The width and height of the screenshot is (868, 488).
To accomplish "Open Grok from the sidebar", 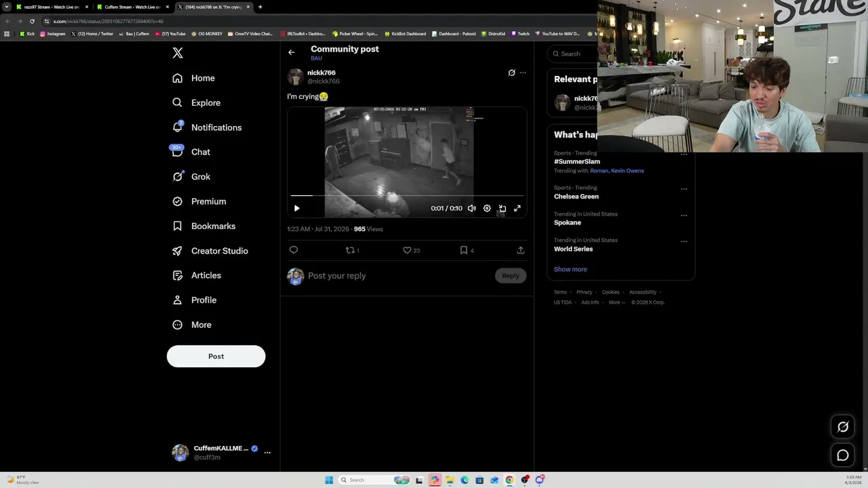I will click(191, 177).
